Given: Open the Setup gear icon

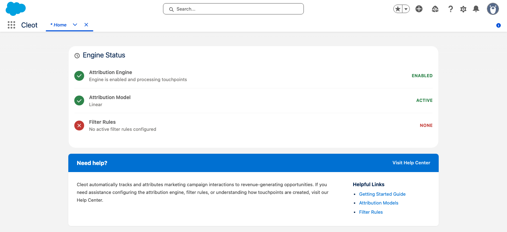Looking at the screenshot, I should click(x=463, y=9).
